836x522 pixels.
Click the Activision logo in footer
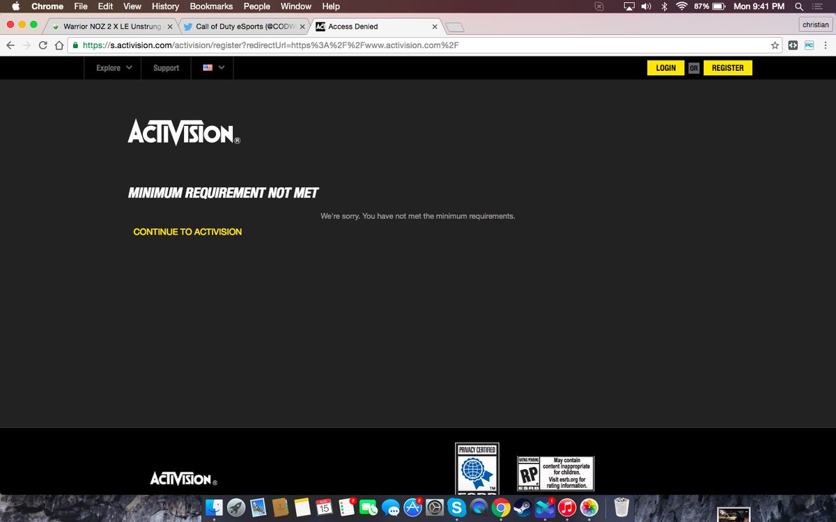[x=184, y=478]
